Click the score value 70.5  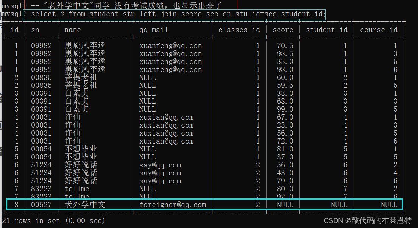click(285, 45)
